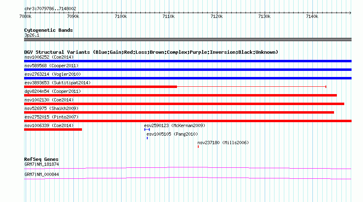The height and width of the screenshot is (202, 363).
Task: Open variant label nsv526975 (Shaikh2009)
Action: tap(51, 108)
